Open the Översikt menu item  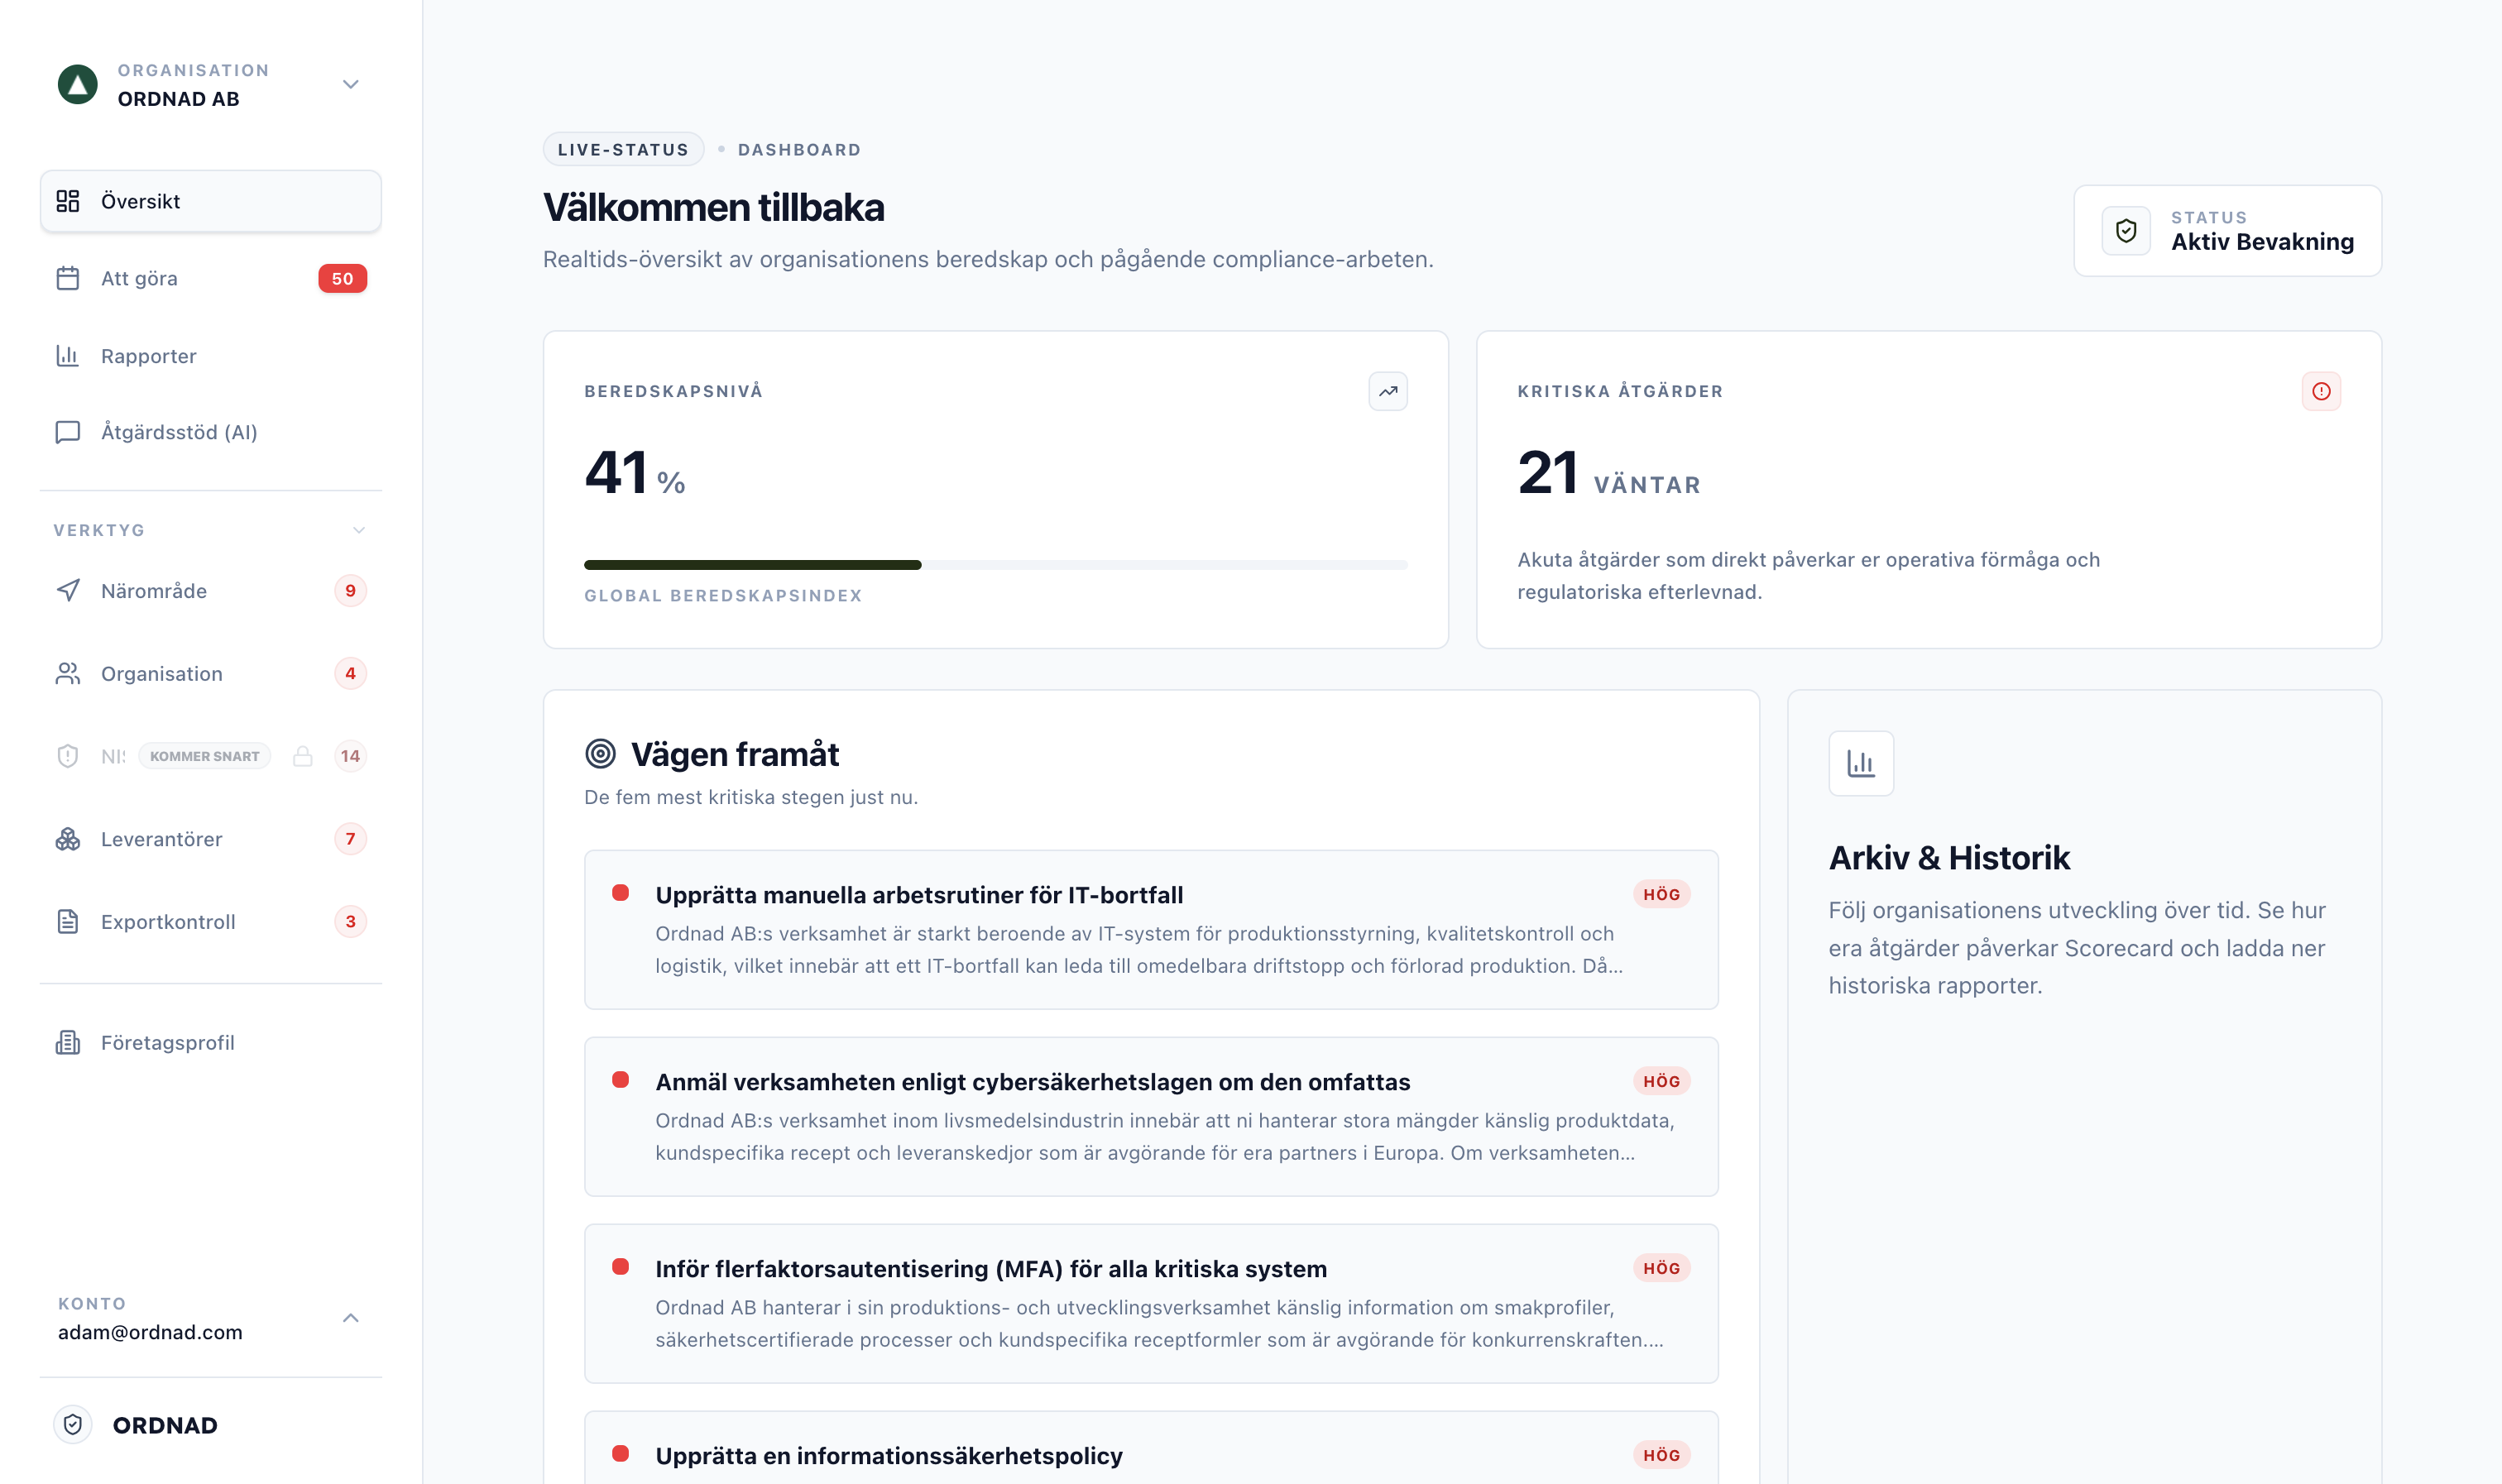point(211,201)
